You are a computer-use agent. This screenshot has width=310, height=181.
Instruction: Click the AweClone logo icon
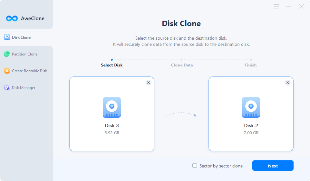[12, 19]
